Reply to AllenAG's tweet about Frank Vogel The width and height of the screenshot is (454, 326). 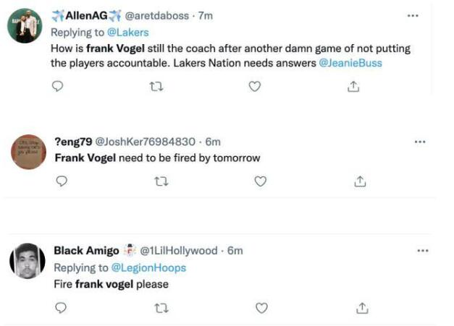coord(59,86)
